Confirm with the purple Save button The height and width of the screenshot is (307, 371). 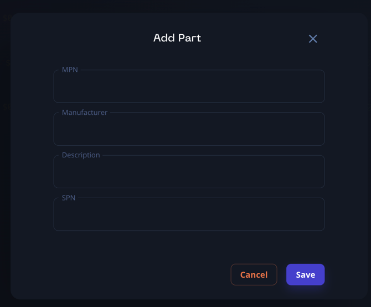(305, 274)
